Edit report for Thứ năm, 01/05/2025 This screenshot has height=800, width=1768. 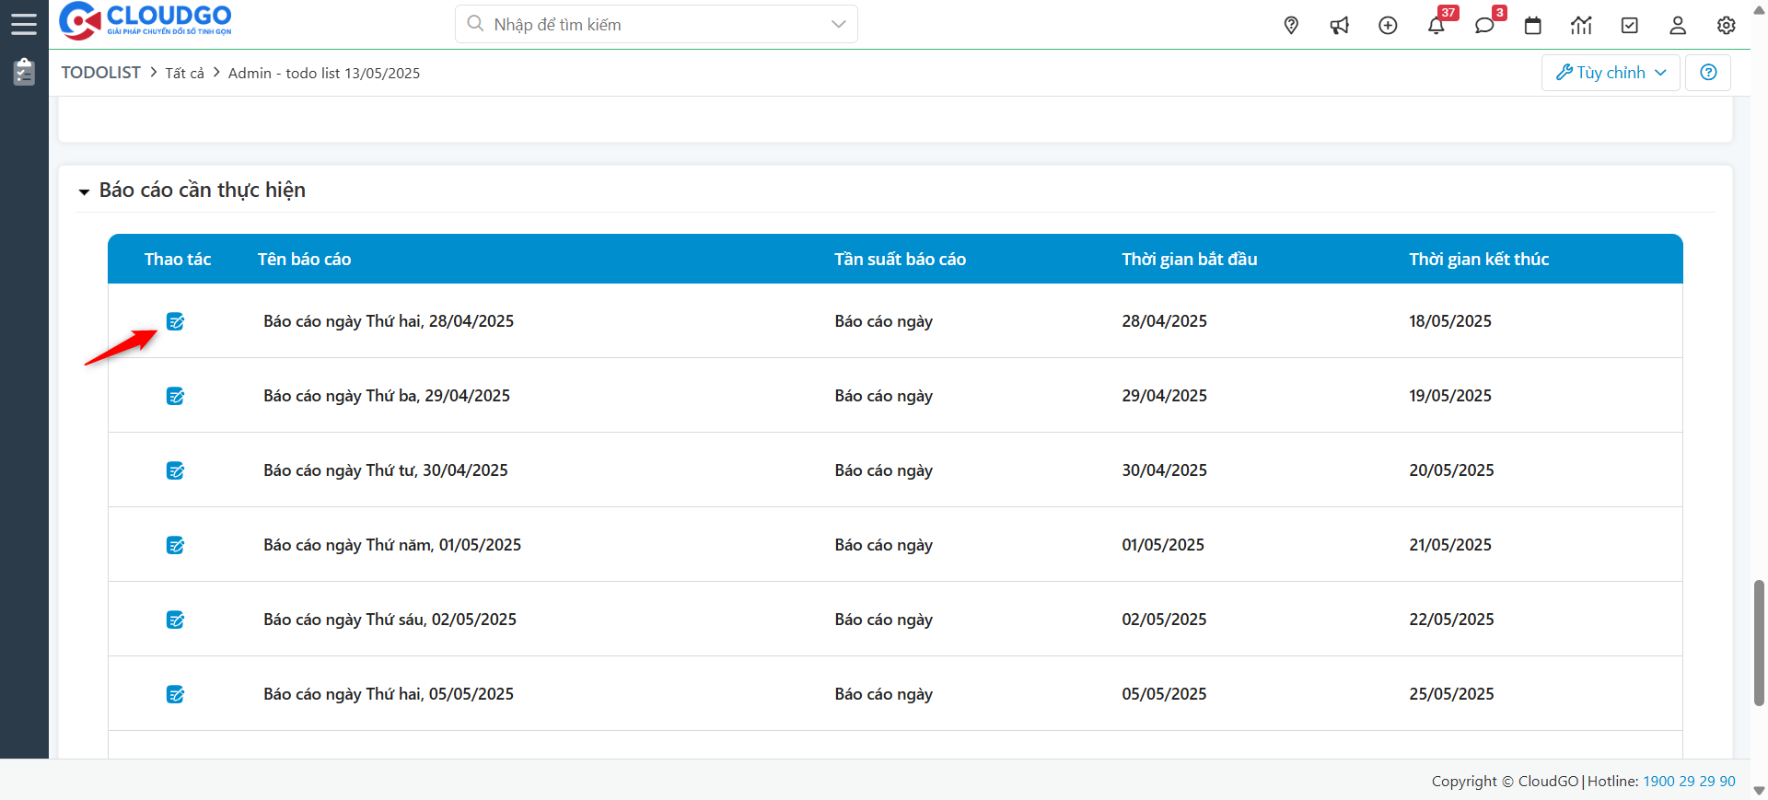click(175, 545)
